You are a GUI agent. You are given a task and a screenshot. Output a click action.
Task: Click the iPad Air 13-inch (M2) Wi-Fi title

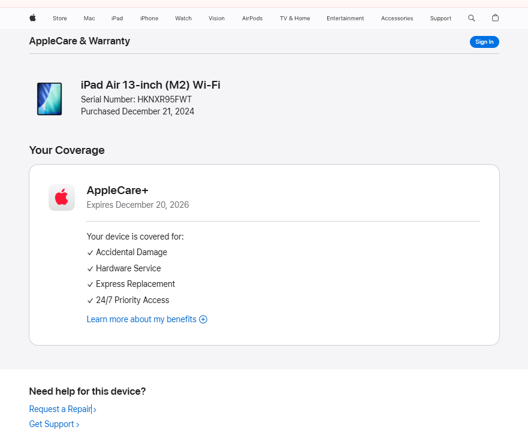150,85
